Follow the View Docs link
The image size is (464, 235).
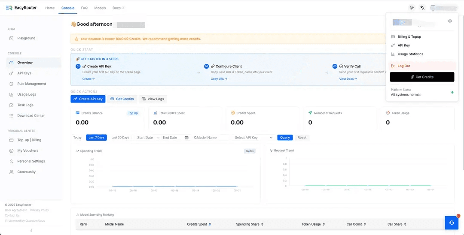(x=348, y=79)
